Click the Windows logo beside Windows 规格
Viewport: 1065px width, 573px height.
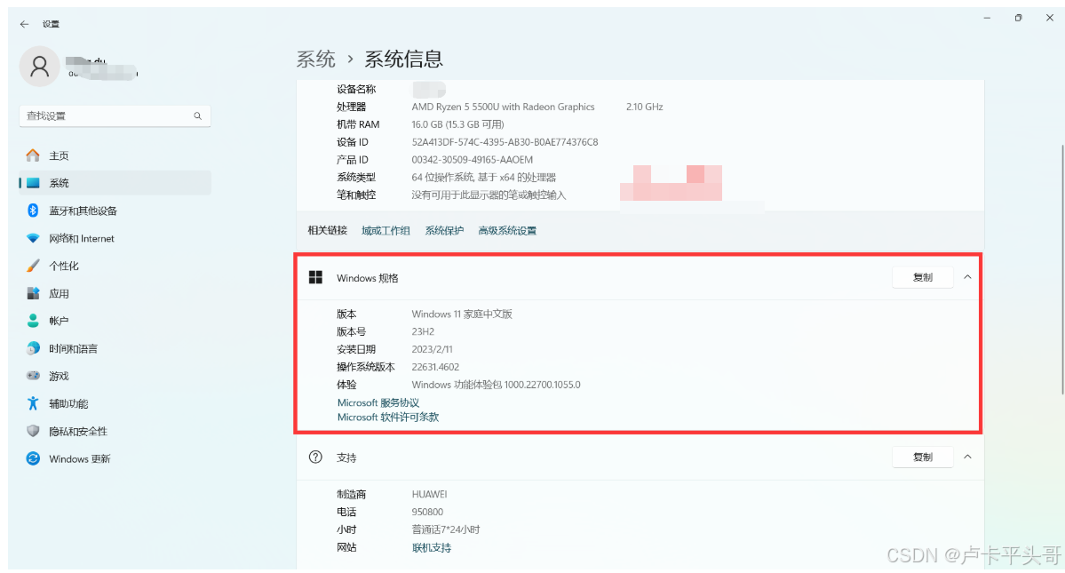(315, 277)
